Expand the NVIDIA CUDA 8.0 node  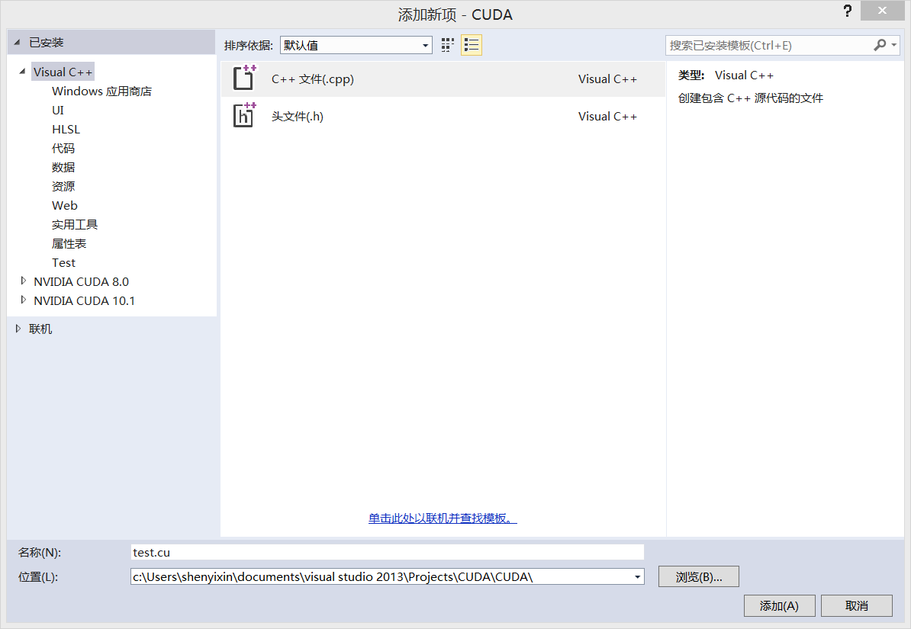tap(24, 281)
